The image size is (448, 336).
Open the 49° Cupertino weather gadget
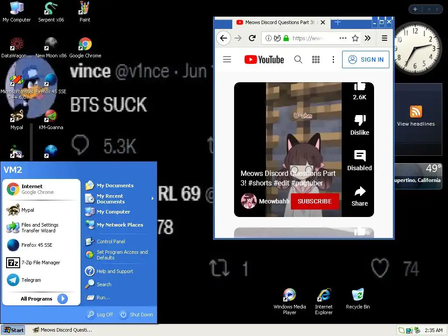pyautogui.click(x=418, y=176)
